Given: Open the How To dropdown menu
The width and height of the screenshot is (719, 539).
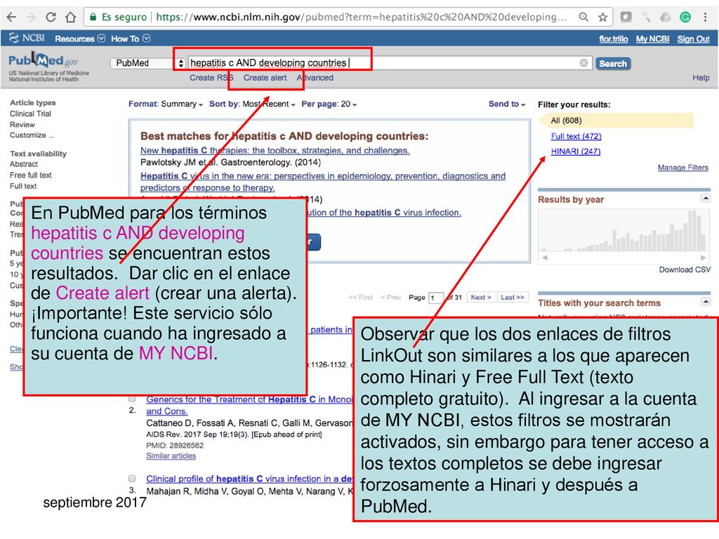Looking at the screenshot, I should point(130,39).
